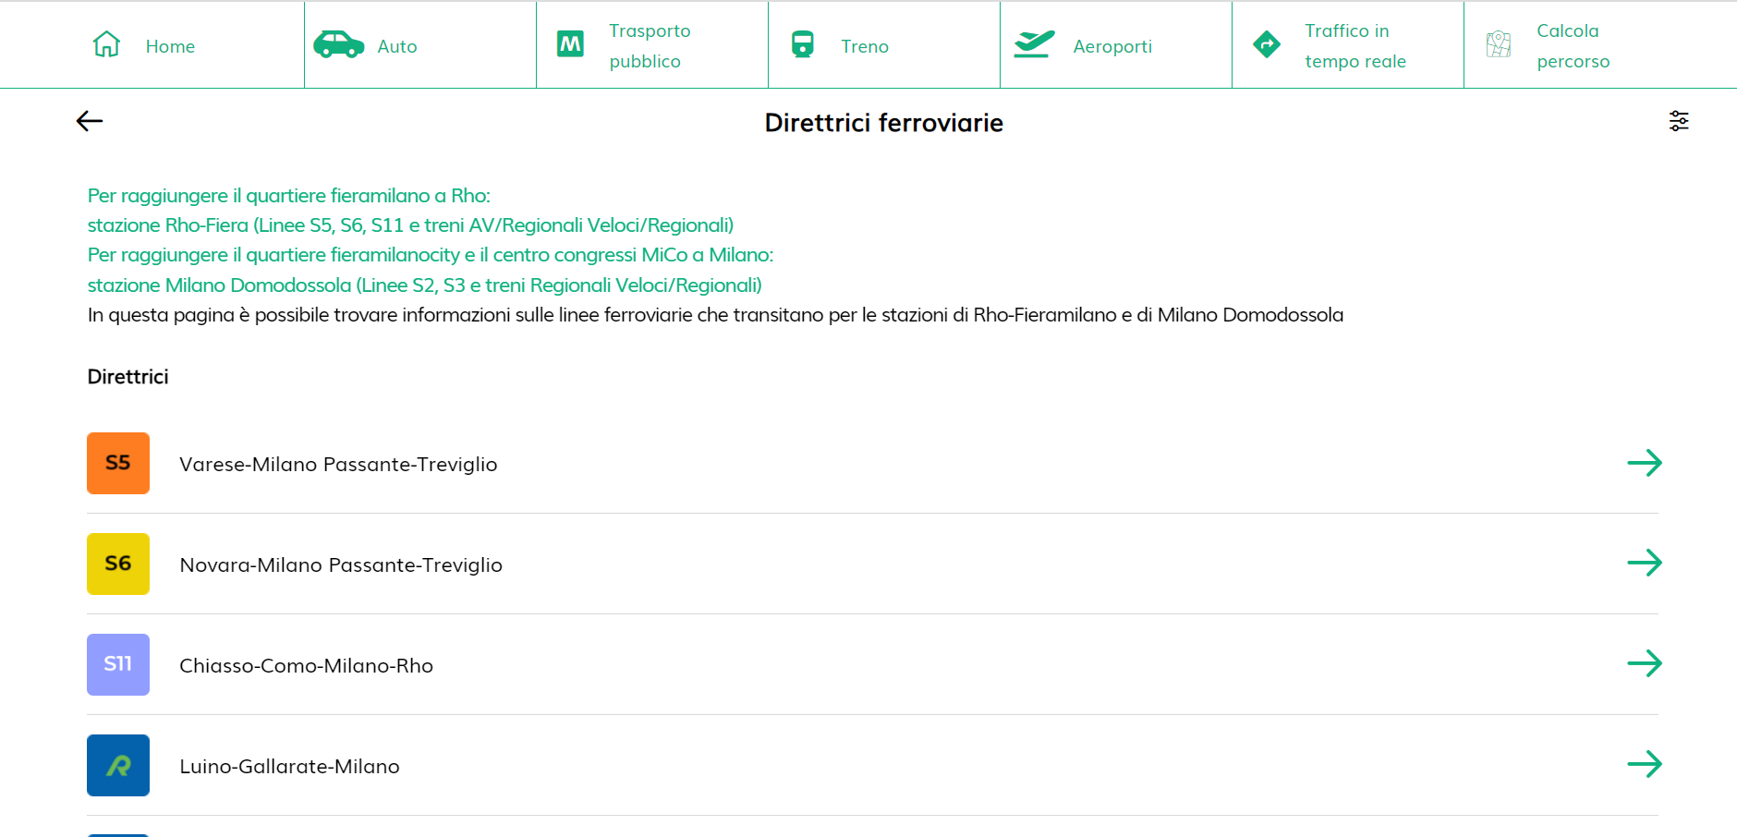The width and height of the screenshot is (1737, 837).
Task: Select Traffico in tempo reale
Action: [1354, 46]
